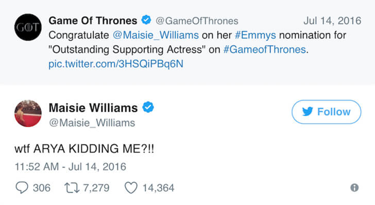Viewport: 375px width, 205px height.
Task: Click the retweet arrows icon
Action: [72, 188]
